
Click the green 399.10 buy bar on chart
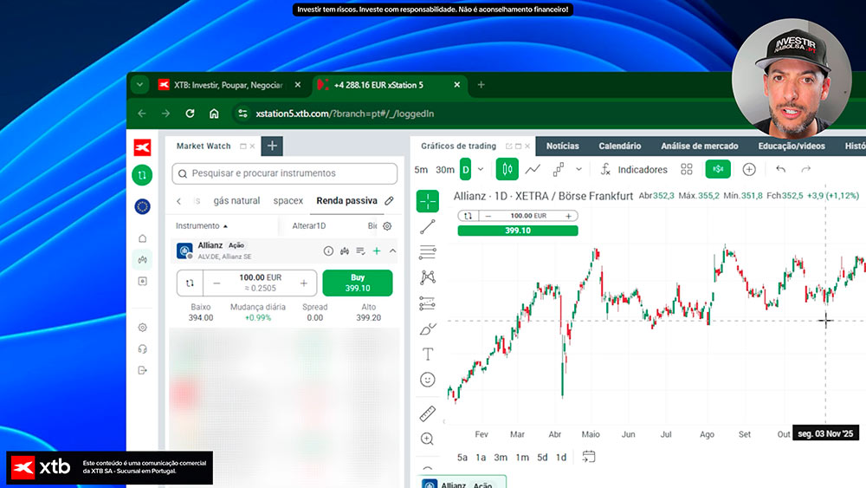pos(518,231)
